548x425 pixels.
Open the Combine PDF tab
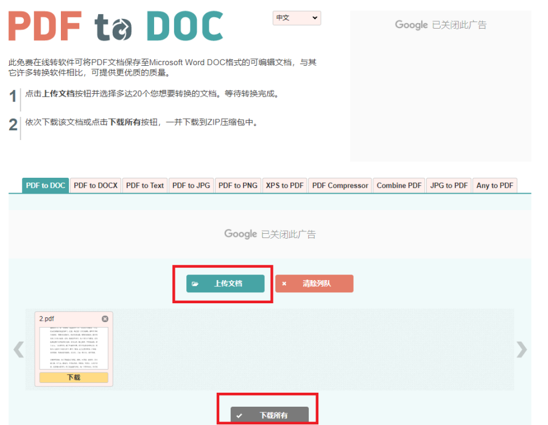click(x=399, y=186)
